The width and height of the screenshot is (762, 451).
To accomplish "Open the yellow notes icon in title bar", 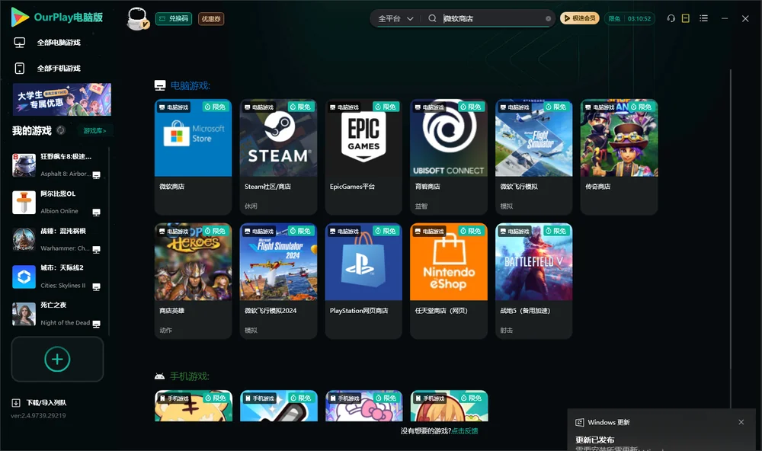I will (x=686, y=18).
